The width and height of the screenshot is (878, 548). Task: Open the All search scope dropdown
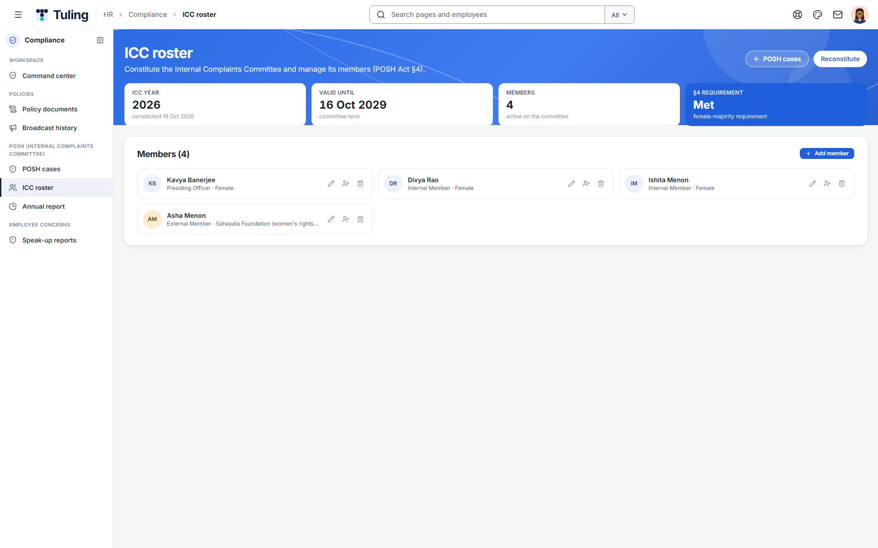pyautogui.click(x=619, y=15)
